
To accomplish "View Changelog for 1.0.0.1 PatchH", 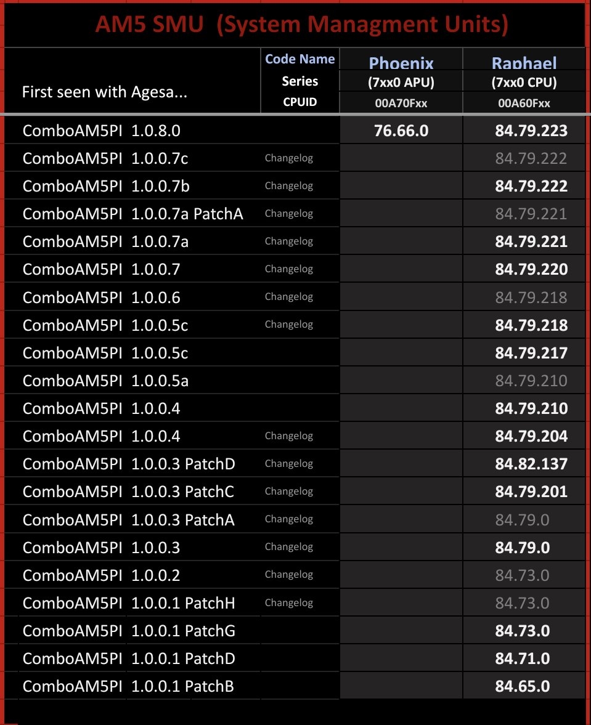I will click(288, 603).
